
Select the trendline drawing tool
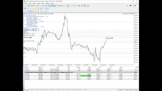[x=36, y=8]
